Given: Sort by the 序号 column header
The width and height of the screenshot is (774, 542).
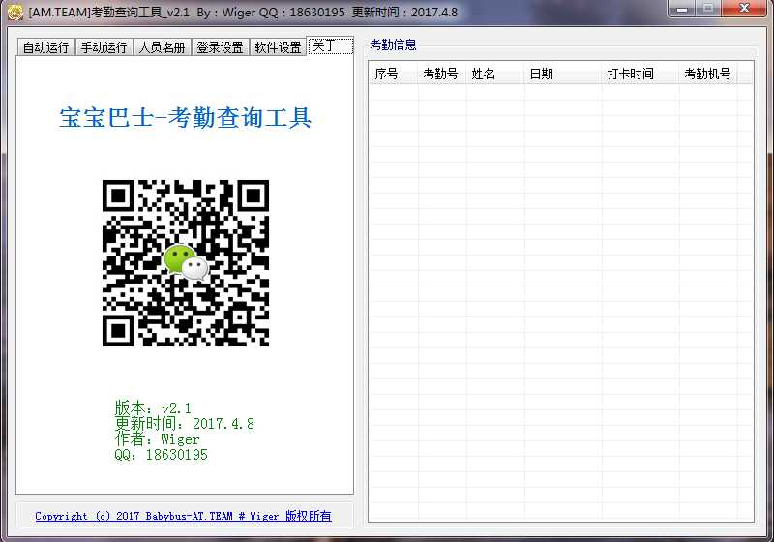Looking at the screenshot, I should click(x=394, y=75).
